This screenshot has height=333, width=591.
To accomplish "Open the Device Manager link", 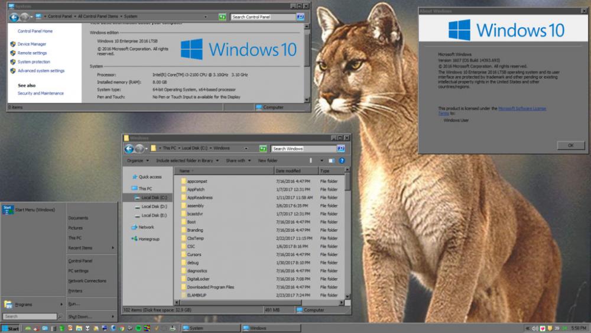I will [31, 44].
